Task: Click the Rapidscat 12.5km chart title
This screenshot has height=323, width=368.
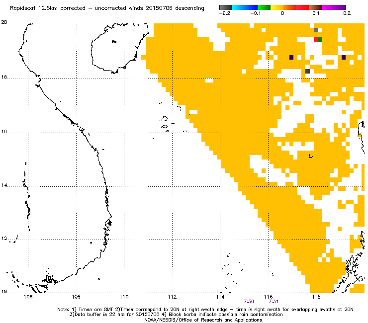Action: coord(107,8)
